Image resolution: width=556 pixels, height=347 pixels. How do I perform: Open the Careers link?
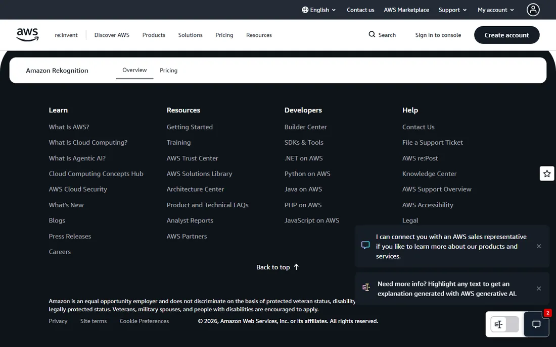pos(60,252)
